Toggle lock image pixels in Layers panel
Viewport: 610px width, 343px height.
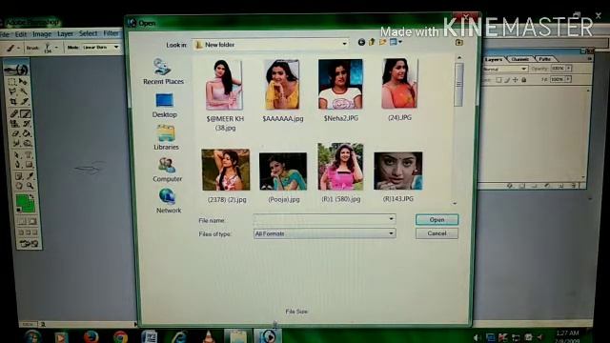click(x=507, y=80)
